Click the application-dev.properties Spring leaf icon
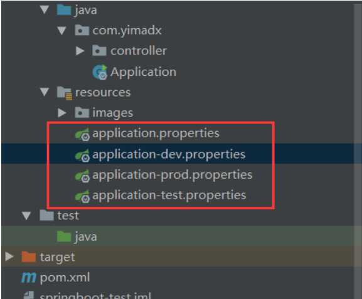This screenshot has height=299, width=362. pos(82,155)
